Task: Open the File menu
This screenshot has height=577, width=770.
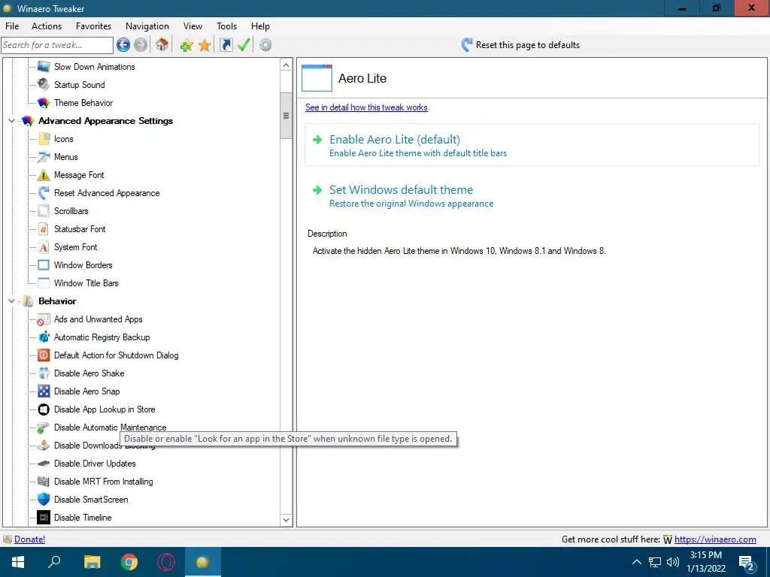Action: coord(12,26)
